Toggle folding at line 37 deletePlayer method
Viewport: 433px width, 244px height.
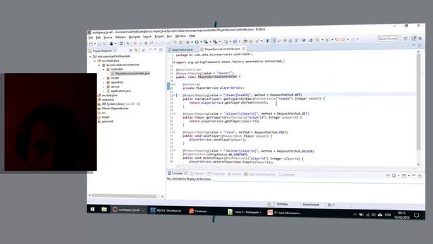174,151
